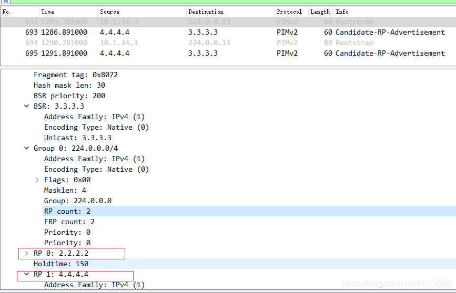456x293 pixels.
Task: Click time 1286.891000 cell
Action: point(64,32)
